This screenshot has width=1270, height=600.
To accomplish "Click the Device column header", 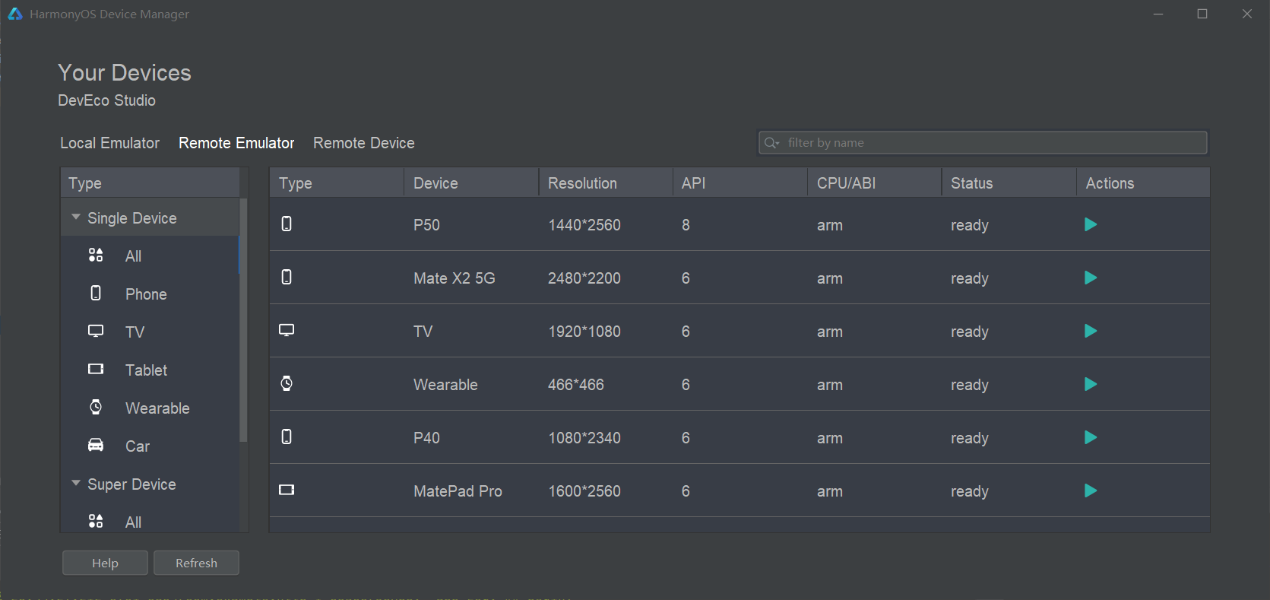I will coord(471,183).
